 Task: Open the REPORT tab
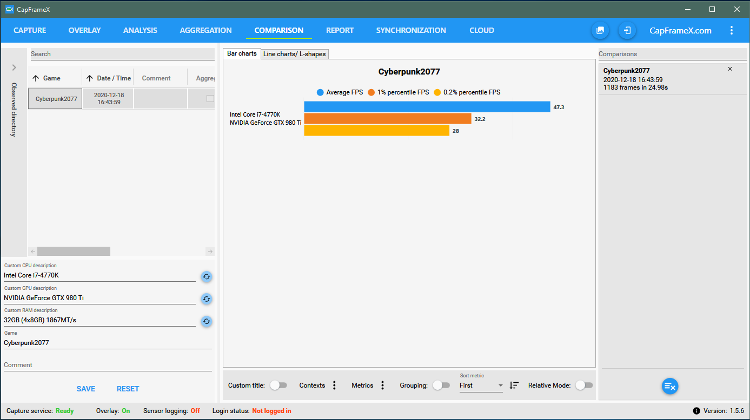pos(340,30)
